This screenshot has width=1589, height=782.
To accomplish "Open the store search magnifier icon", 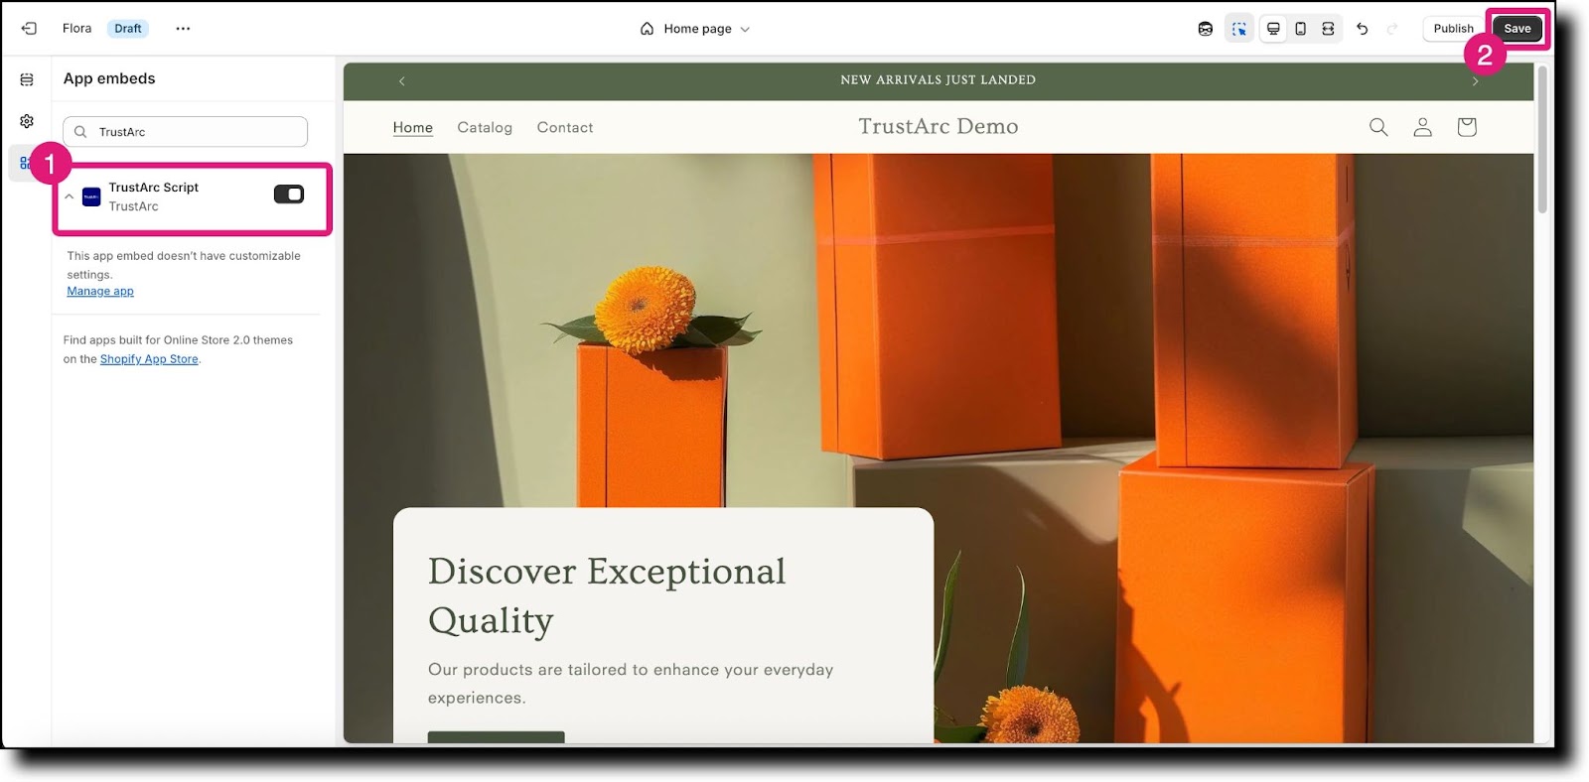I will click(1378, 127).
